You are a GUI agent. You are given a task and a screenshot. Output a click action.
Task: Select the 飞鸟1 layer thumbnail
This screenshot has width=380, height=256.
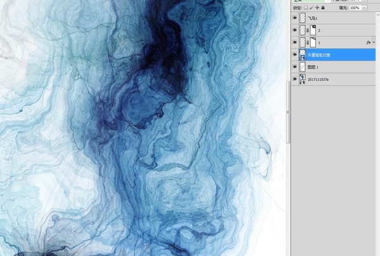[303, 18]
